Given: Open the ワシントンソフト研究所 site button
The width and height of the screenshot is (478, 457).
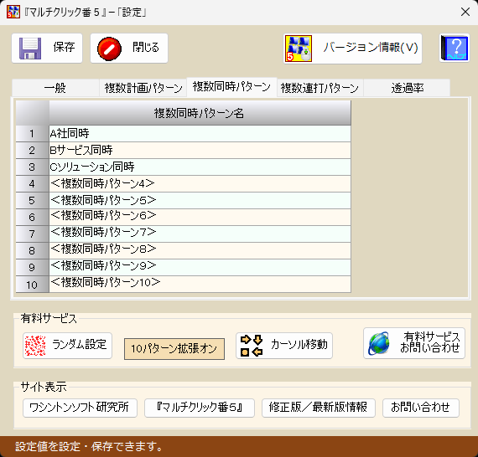Looking at the screenshot, I should (80, 408).
